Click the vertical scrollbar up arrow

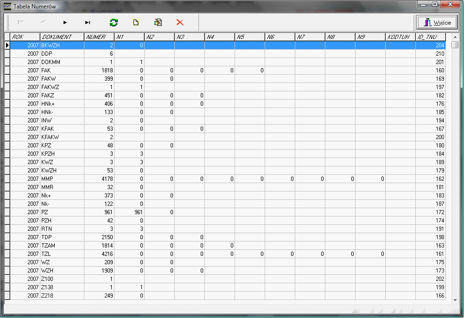[455, 36]
